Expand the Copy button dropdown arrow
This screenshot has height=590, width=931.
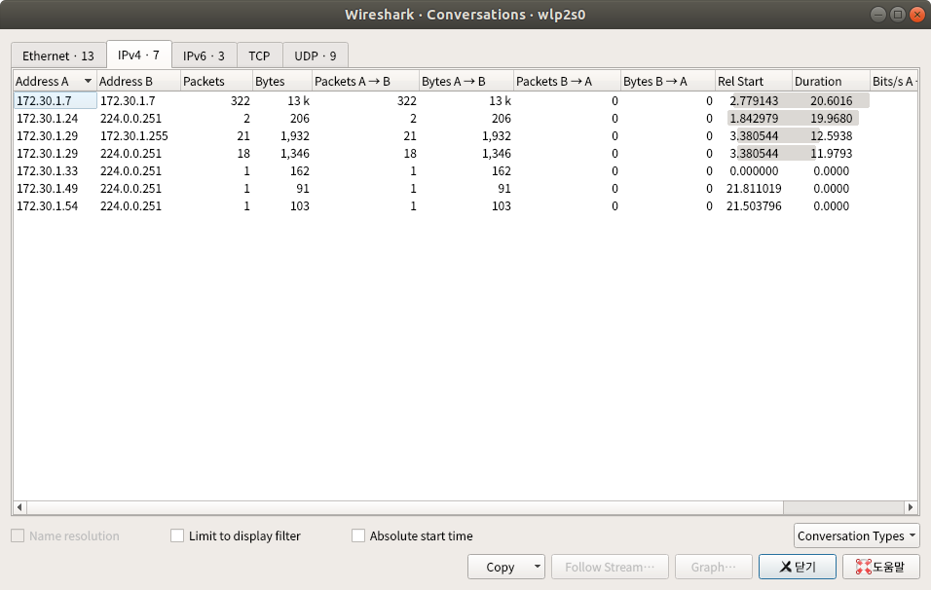(538, 567)
